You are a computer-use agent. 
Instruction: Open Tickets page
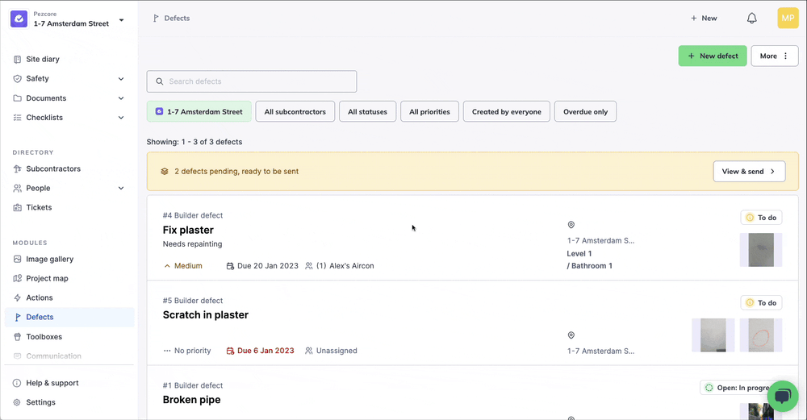click(x=39, y=208)
